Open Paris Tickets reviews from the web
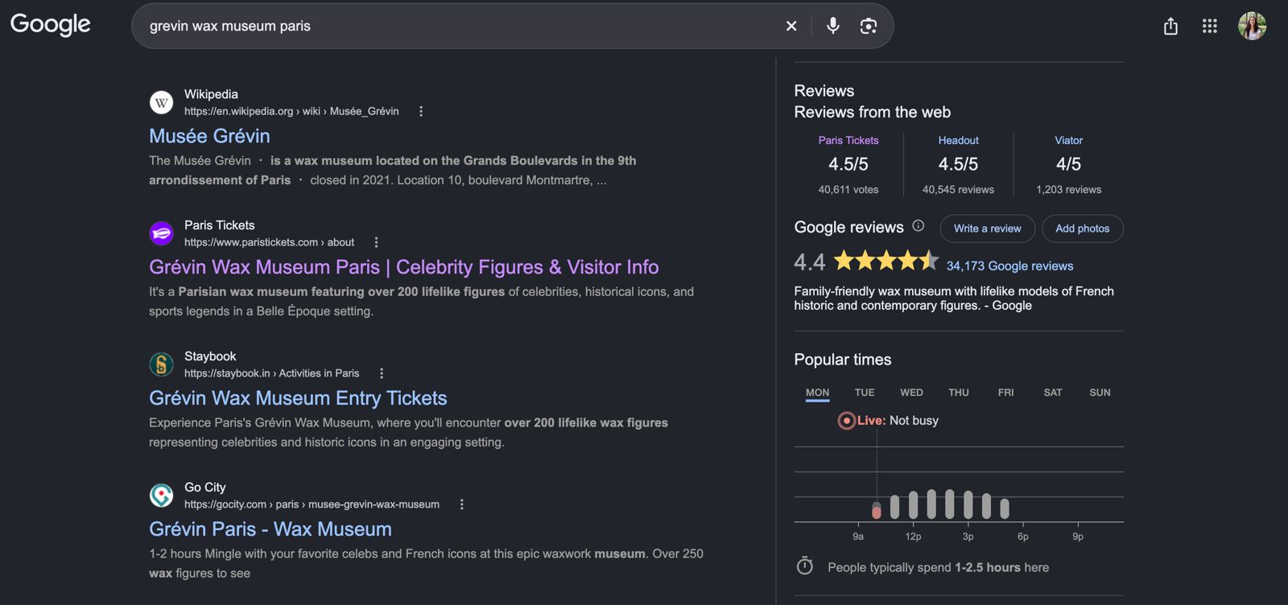1288x605 pixels. click(848, 140)
